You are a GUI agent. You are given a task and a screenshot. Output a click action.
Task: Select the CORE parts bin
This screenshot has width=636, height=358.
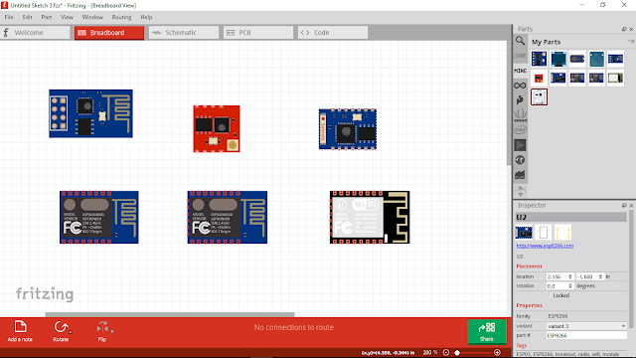click(520, 56)
